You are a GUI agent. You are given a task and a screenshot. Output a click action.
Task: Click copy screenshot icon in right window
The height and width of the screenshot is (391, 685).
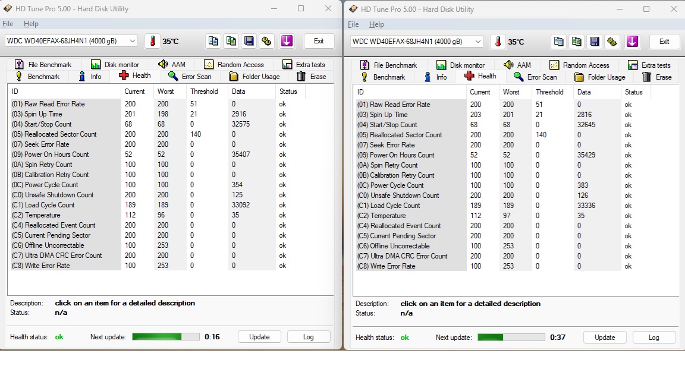point(576,42)
